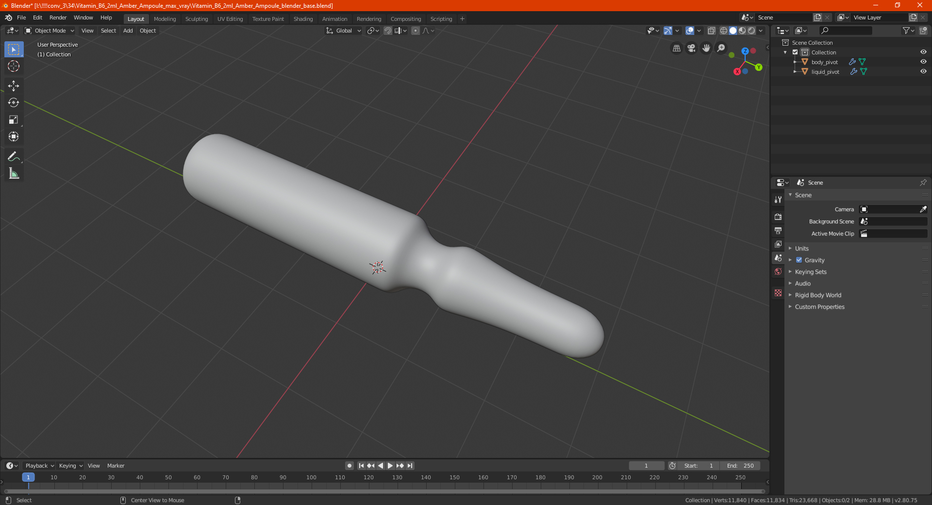Toggle auto keying record button
This screenshot has height=505, width=932.
pos(349,466)
